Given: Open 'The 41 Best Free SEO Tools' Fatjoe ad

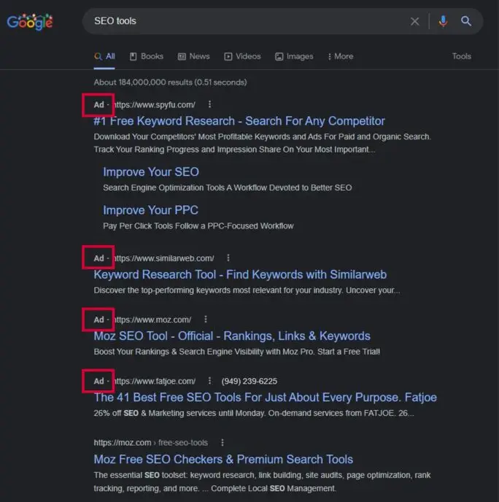Looking at the screenshot, I should tap(265, 398).
